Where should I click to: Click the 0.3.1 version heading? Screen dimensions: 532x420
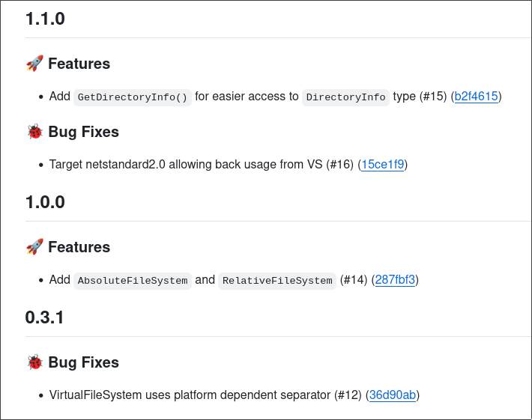[44, 317]
